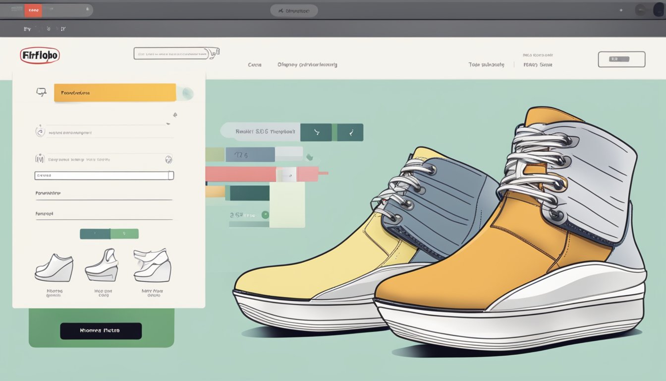Click the red Fitflop logo
Image resolution: width=666 pixels, height=381 pixels.
(x=40, y=55)
